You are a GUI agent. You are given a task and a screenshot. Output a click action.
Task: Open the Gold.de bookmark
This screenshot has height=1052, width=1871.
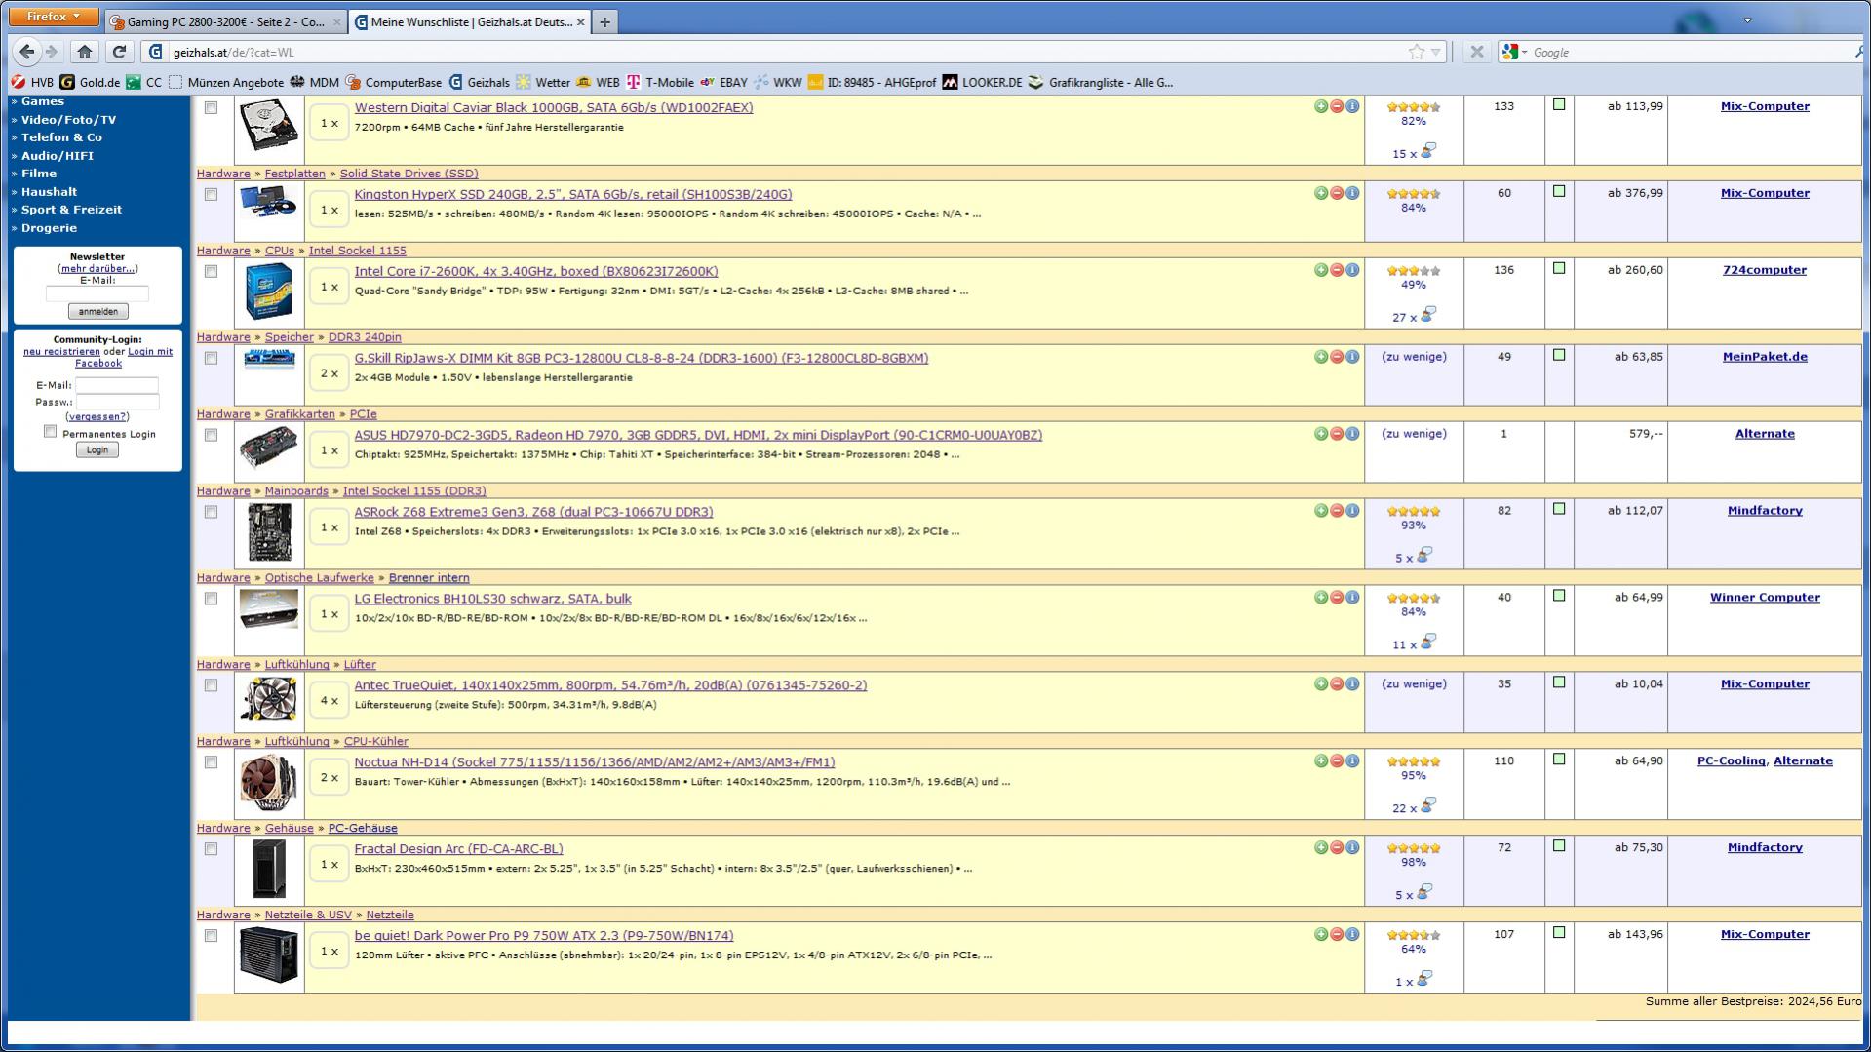[x=90, y=83]
